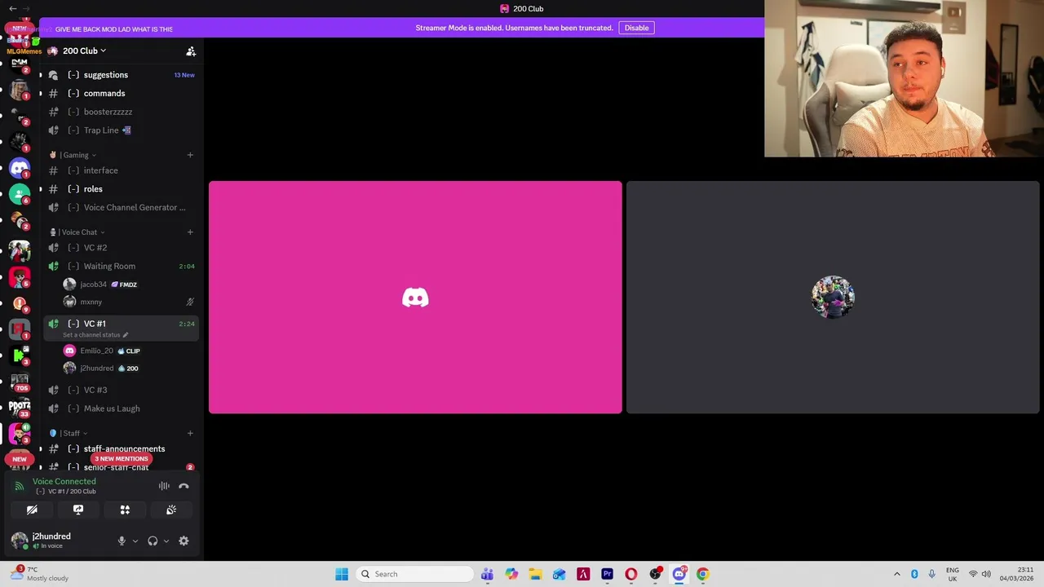The width and height of the screenshot is (1044, 587).
Task: Expand threads arrow beside suggestions
Action: pyautogui.click(x=40, y=75)
